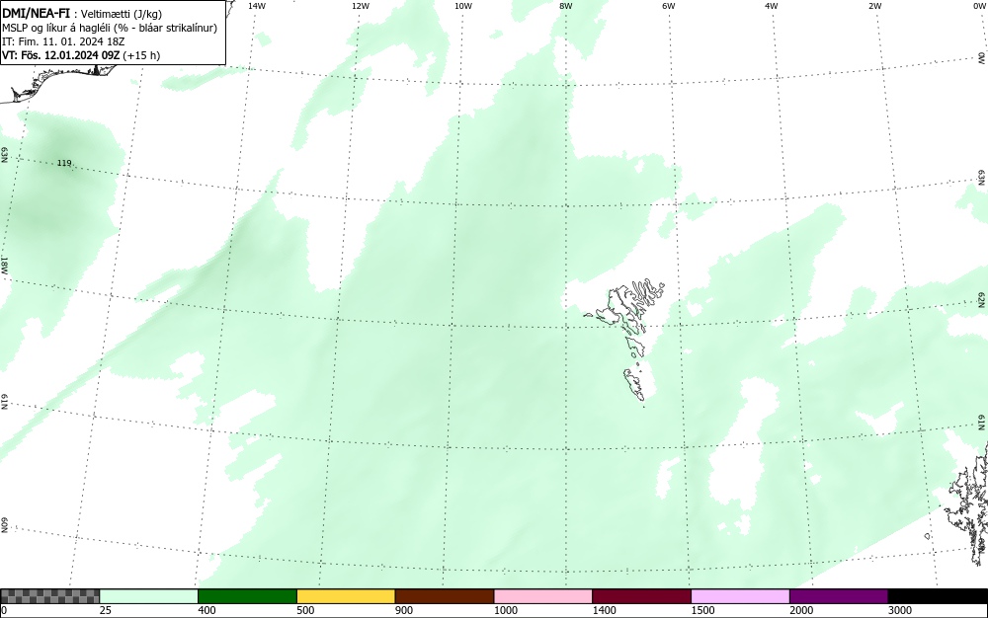Image resolution: width=988 pixels, height=618 pixels.
Task: Click the legend value '1400'
Action: (605, 610)
